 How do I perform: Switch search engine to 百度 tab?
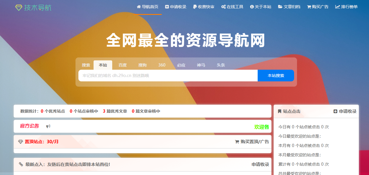pos(123,65)
